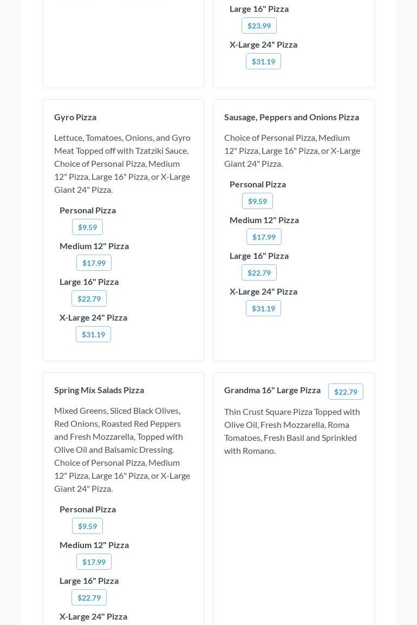Image resolution: width=417 pixels, height=625 pixels.
Task: Select Gyro Pizza Medium 12" $17.99 price
Action: [x=94, y=263]
